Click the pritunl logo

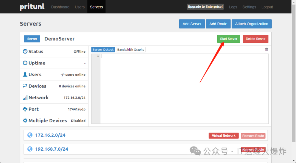tap(32, 7)
